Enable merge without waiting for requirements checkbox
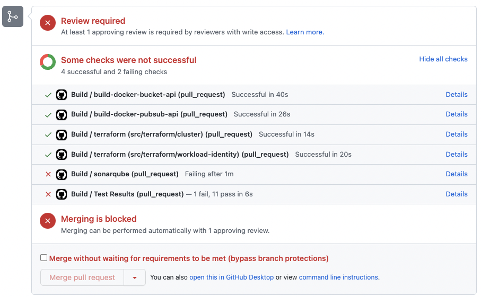 pyautogui.click(x=44, y=257)
